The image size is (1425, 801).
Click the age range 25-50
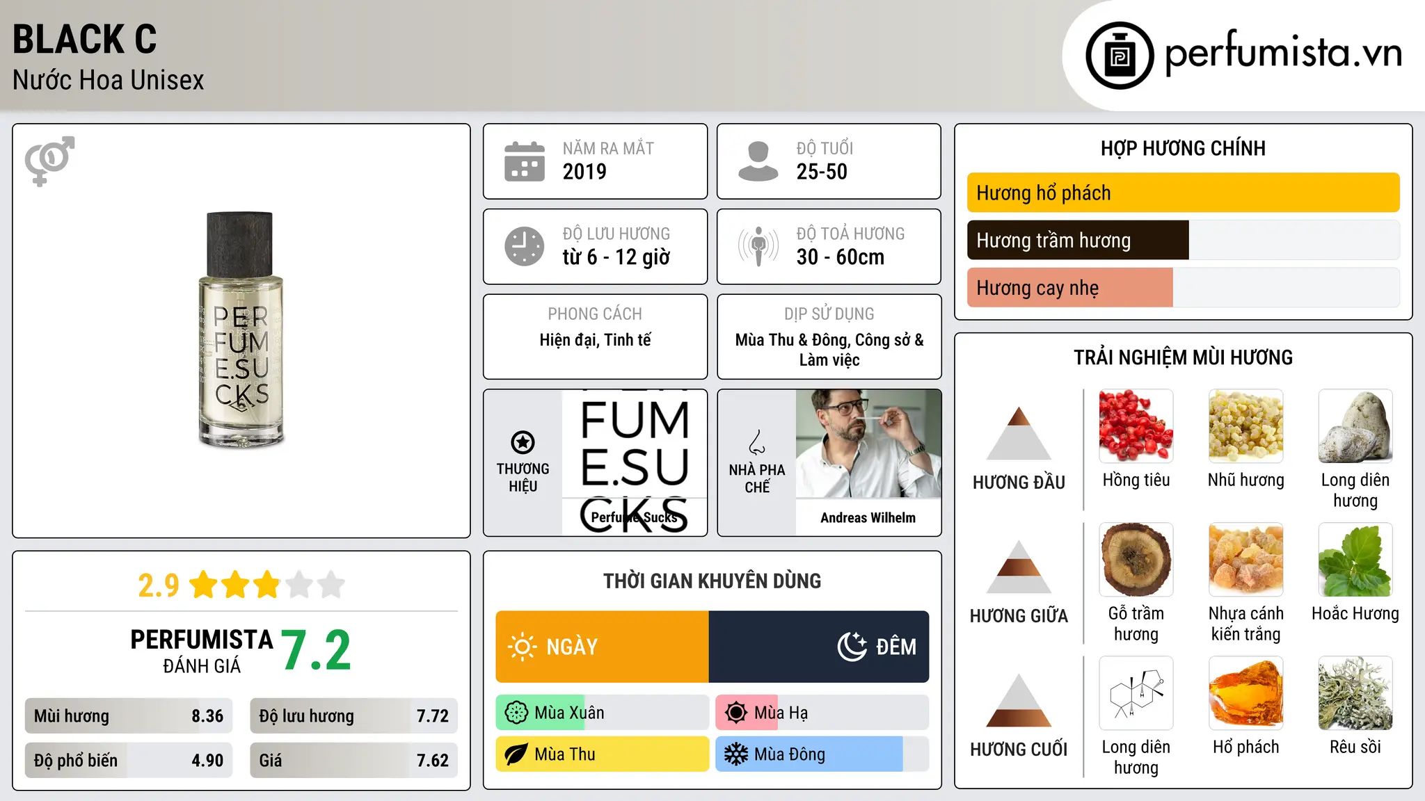pos(822,172)
